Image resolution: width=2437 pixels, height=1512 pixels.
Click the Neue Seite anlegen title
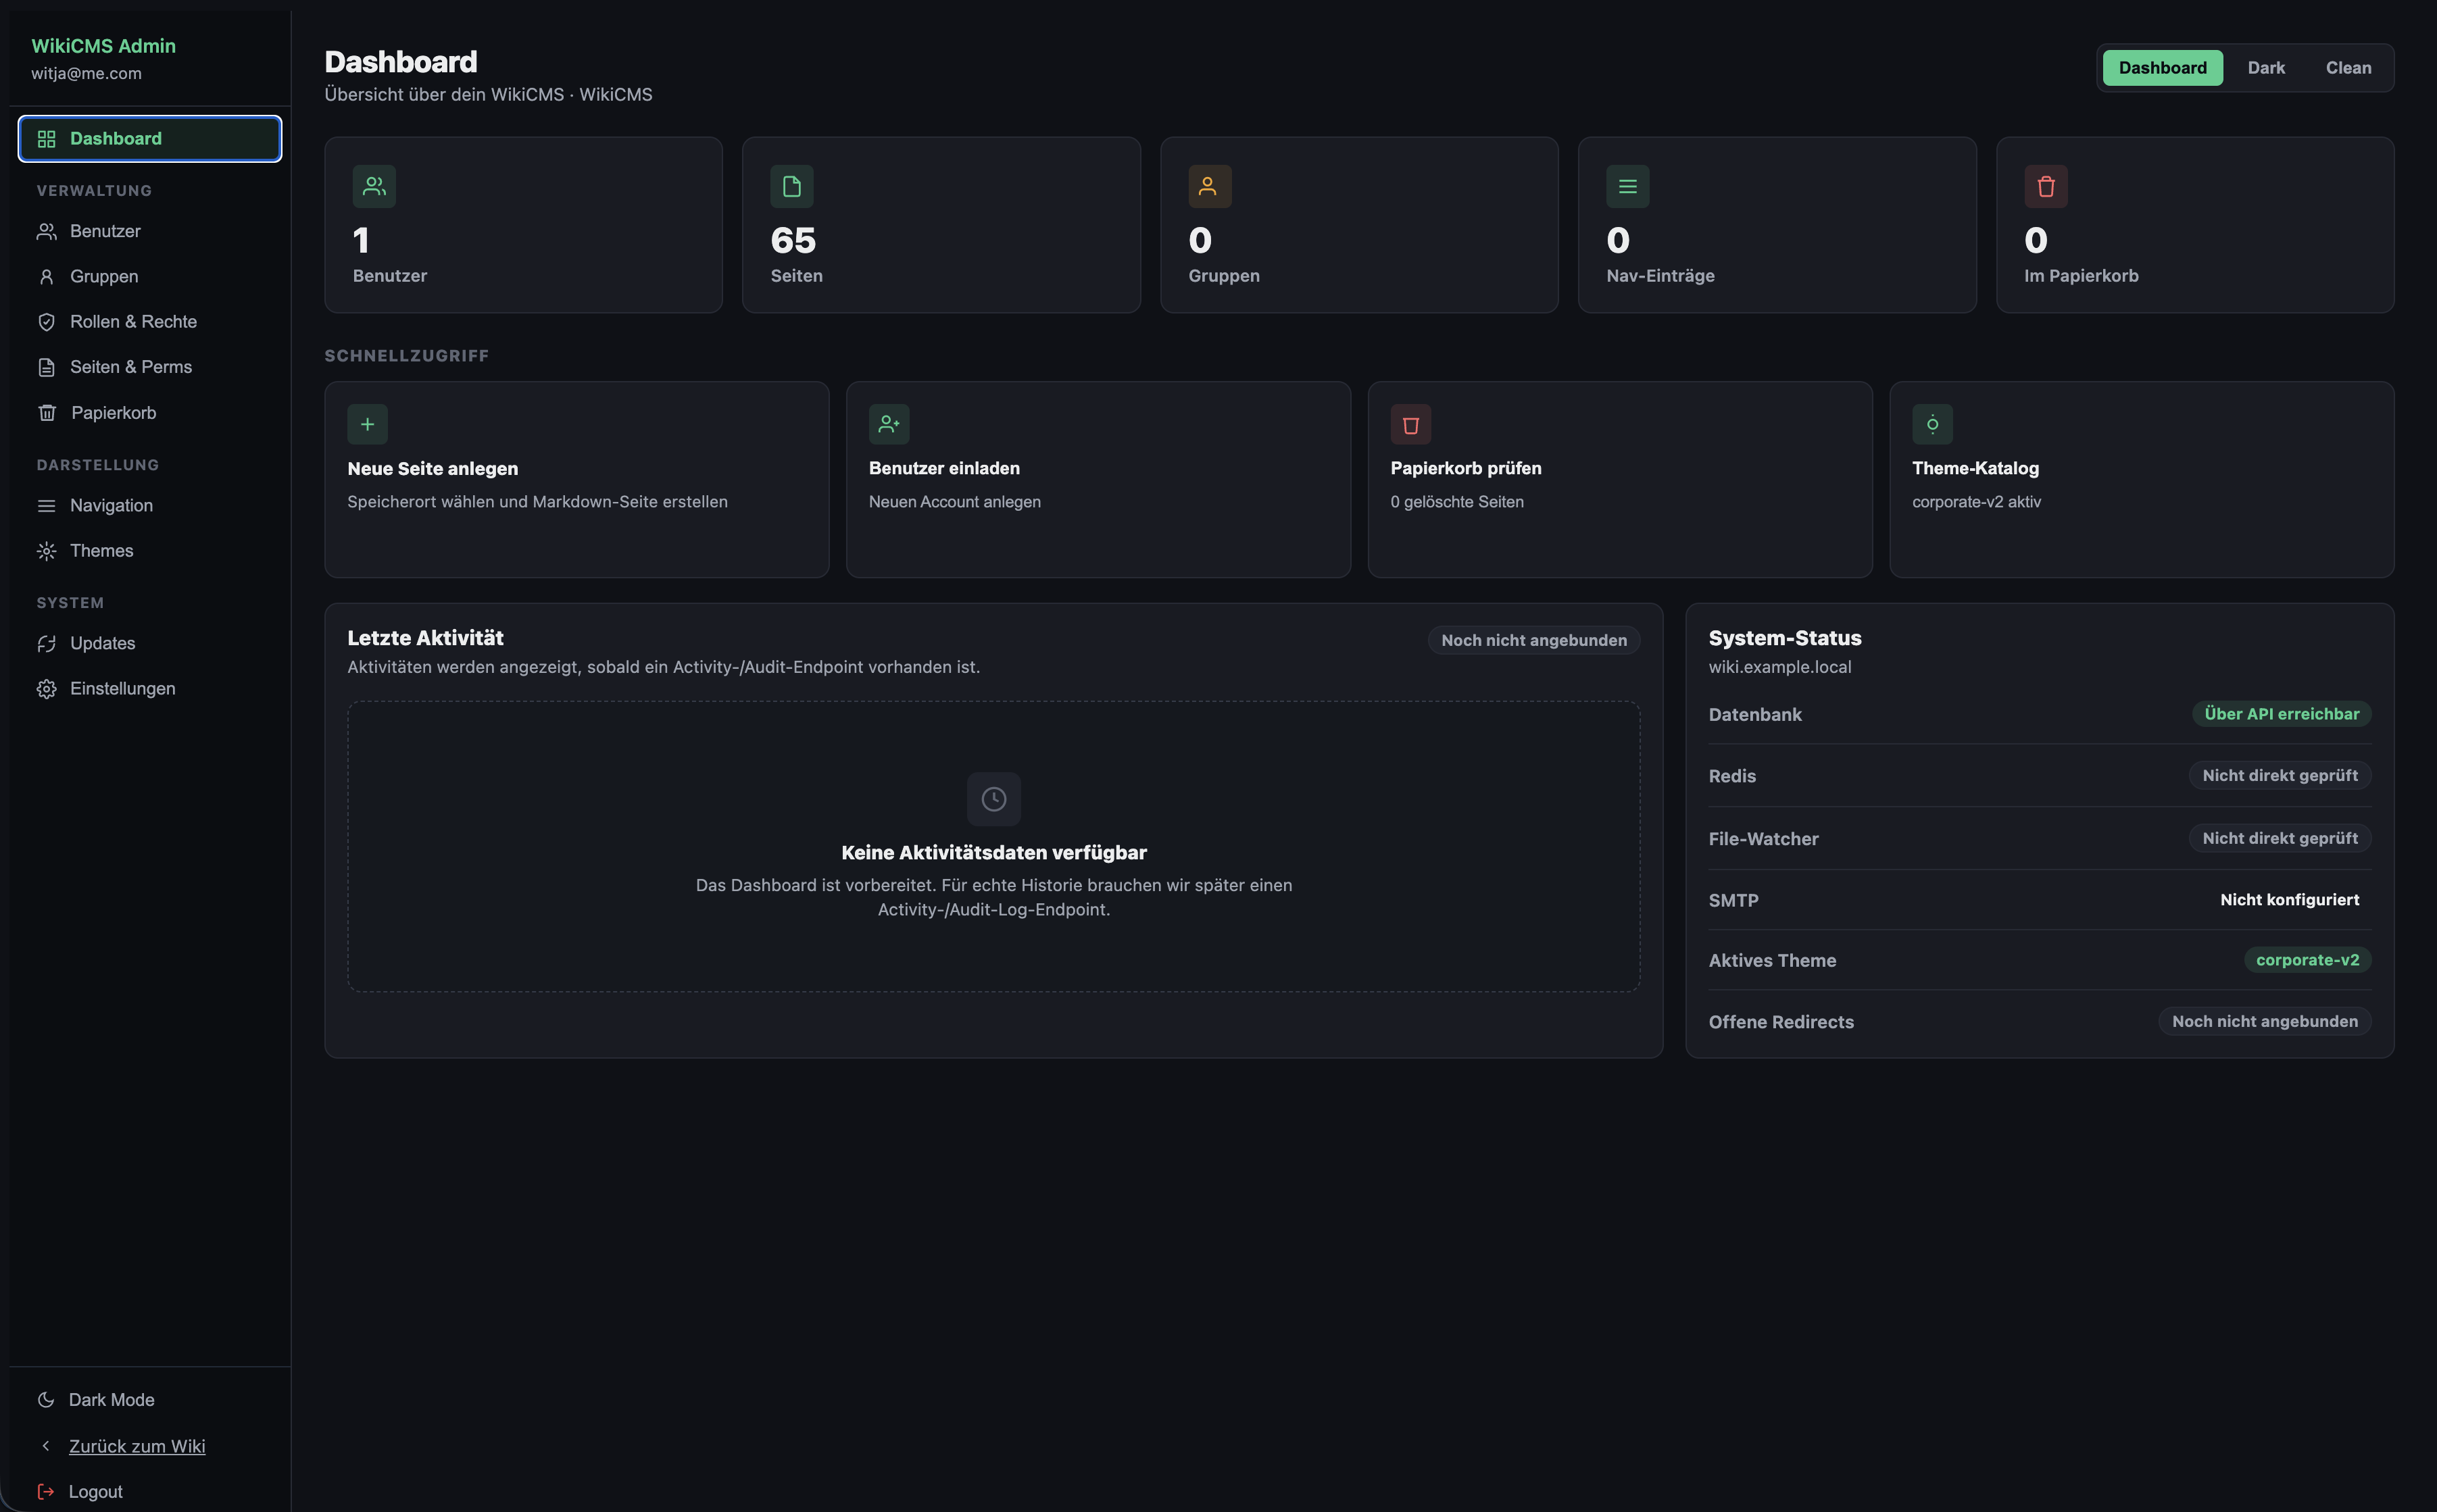tap(433, 469)
